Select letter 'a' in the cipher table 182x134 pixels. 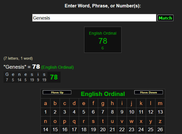[x=45, y=104]
